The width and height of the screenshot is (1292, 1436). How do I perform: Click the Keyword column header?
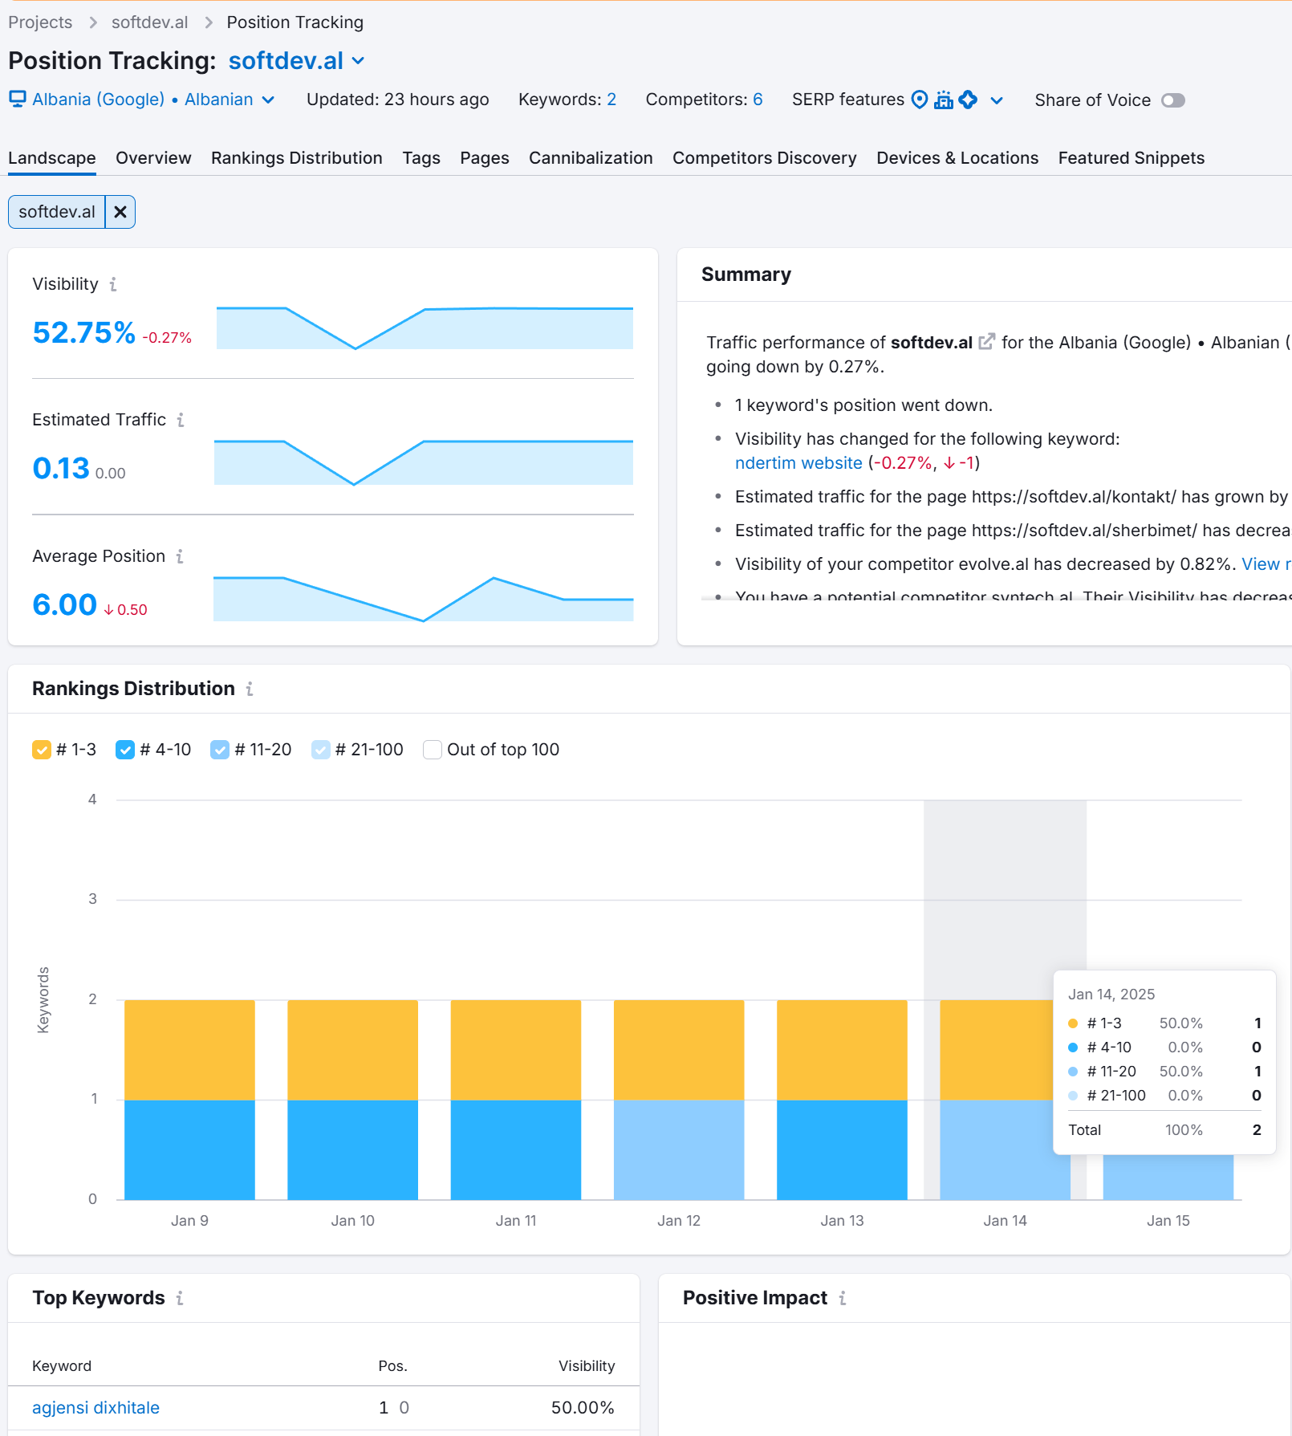click(x=62, y=1366)
